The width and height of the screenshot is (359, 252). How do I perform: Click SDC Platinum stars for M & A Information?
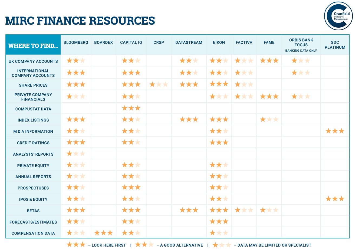coord(335,131)
